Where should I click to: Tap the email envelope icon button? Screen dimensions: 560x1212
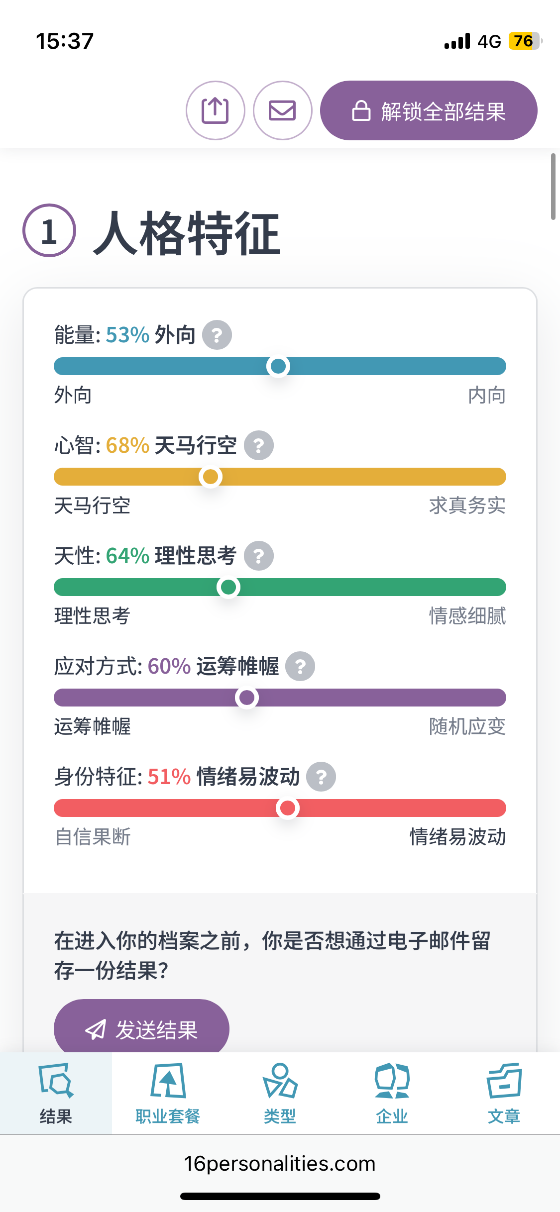[x=282, y=110]
